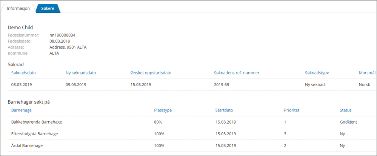Screen dimensions: 377x156
Task: Sort by Søknadsdato column header
Action: click(x=23, y=73)
